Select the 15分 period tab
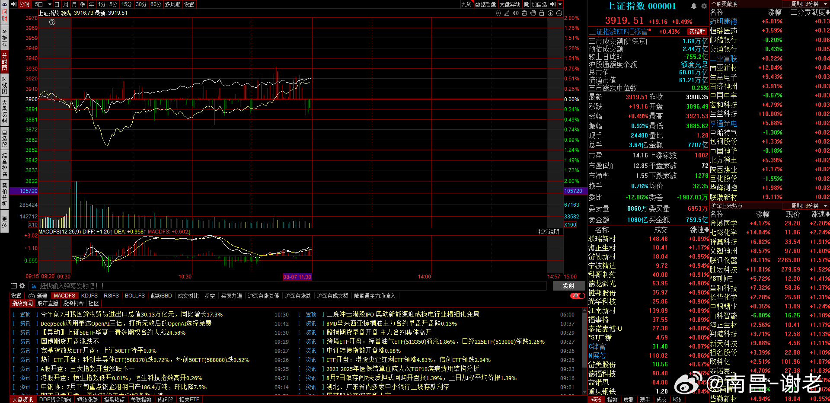This screenshot has height=403, width=830. tap(126, 4)
